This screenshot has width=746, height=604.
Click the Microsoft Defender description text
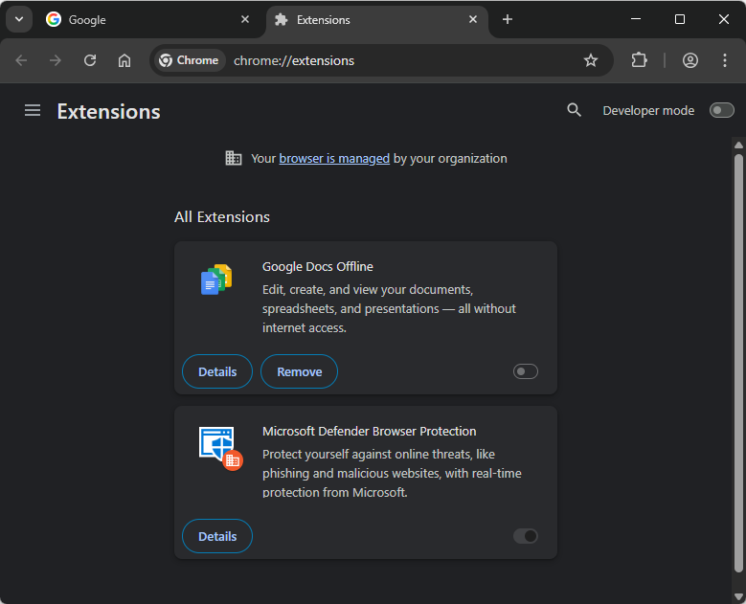coord(392,473)
